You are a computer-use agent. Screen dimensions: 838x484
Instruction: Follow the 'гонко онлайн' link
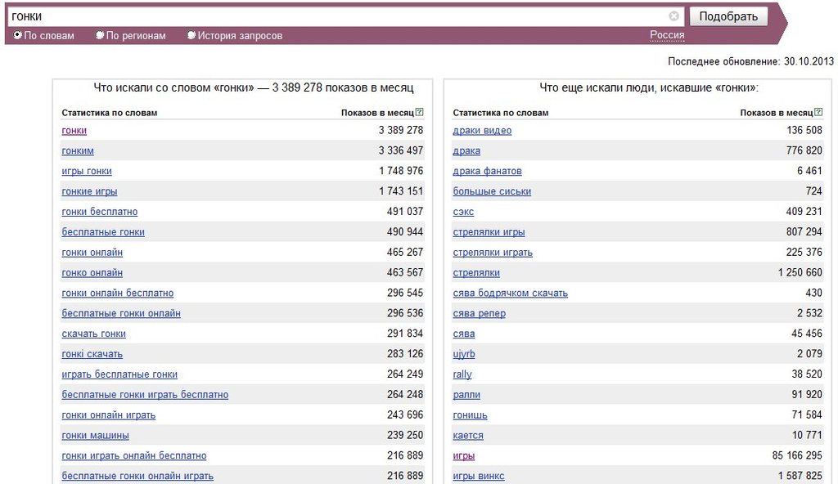[92, 272]
